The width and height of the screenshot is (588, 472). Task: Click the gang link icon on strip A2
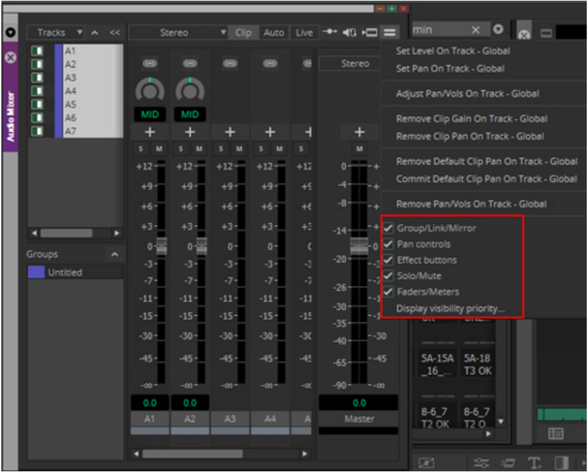[190, 63]
